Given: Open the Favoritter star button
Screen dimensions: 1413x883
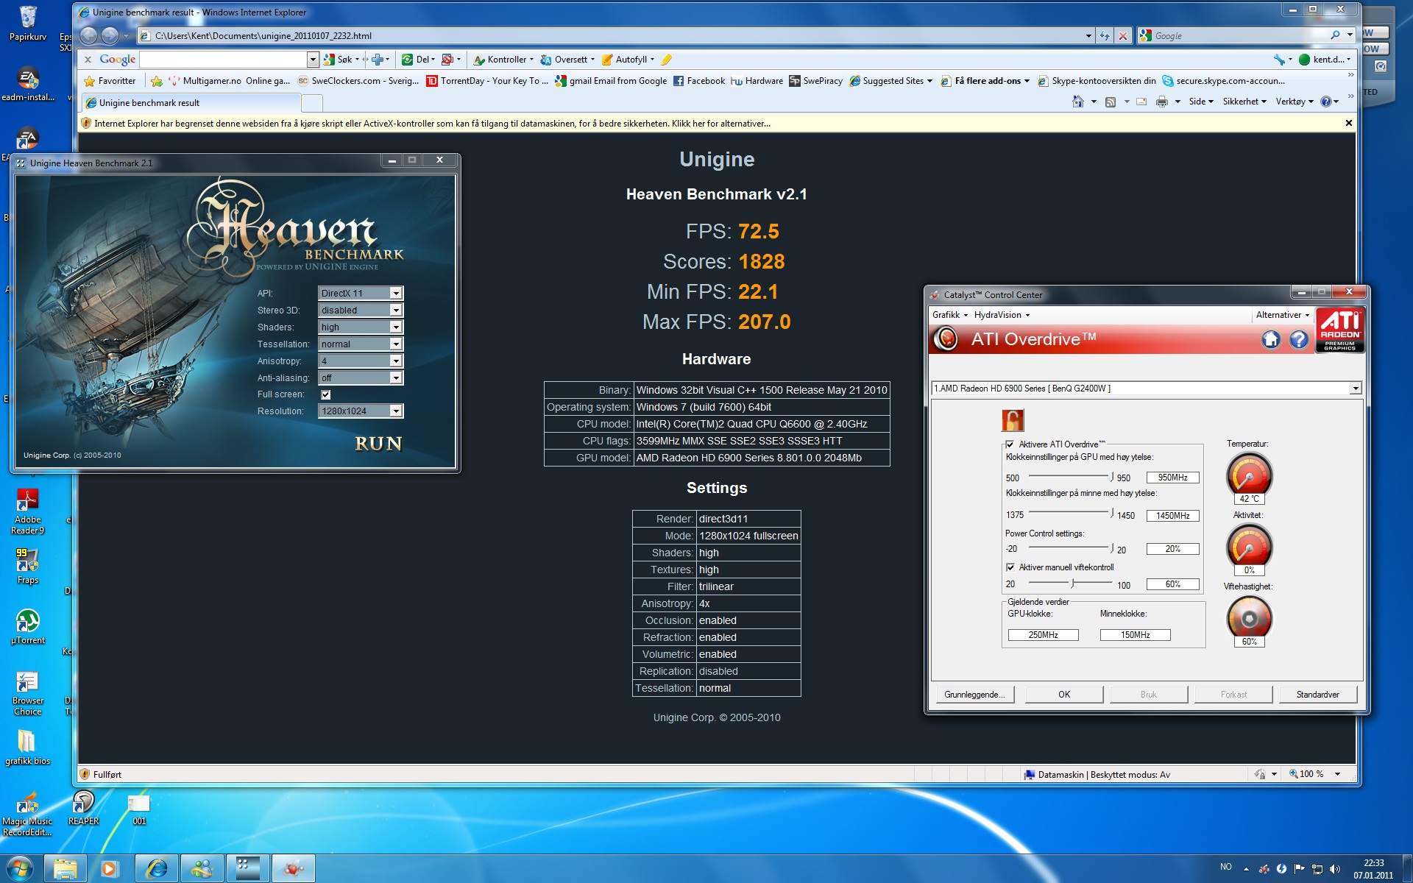Looking at the screenshot, I should click(110, 81).
